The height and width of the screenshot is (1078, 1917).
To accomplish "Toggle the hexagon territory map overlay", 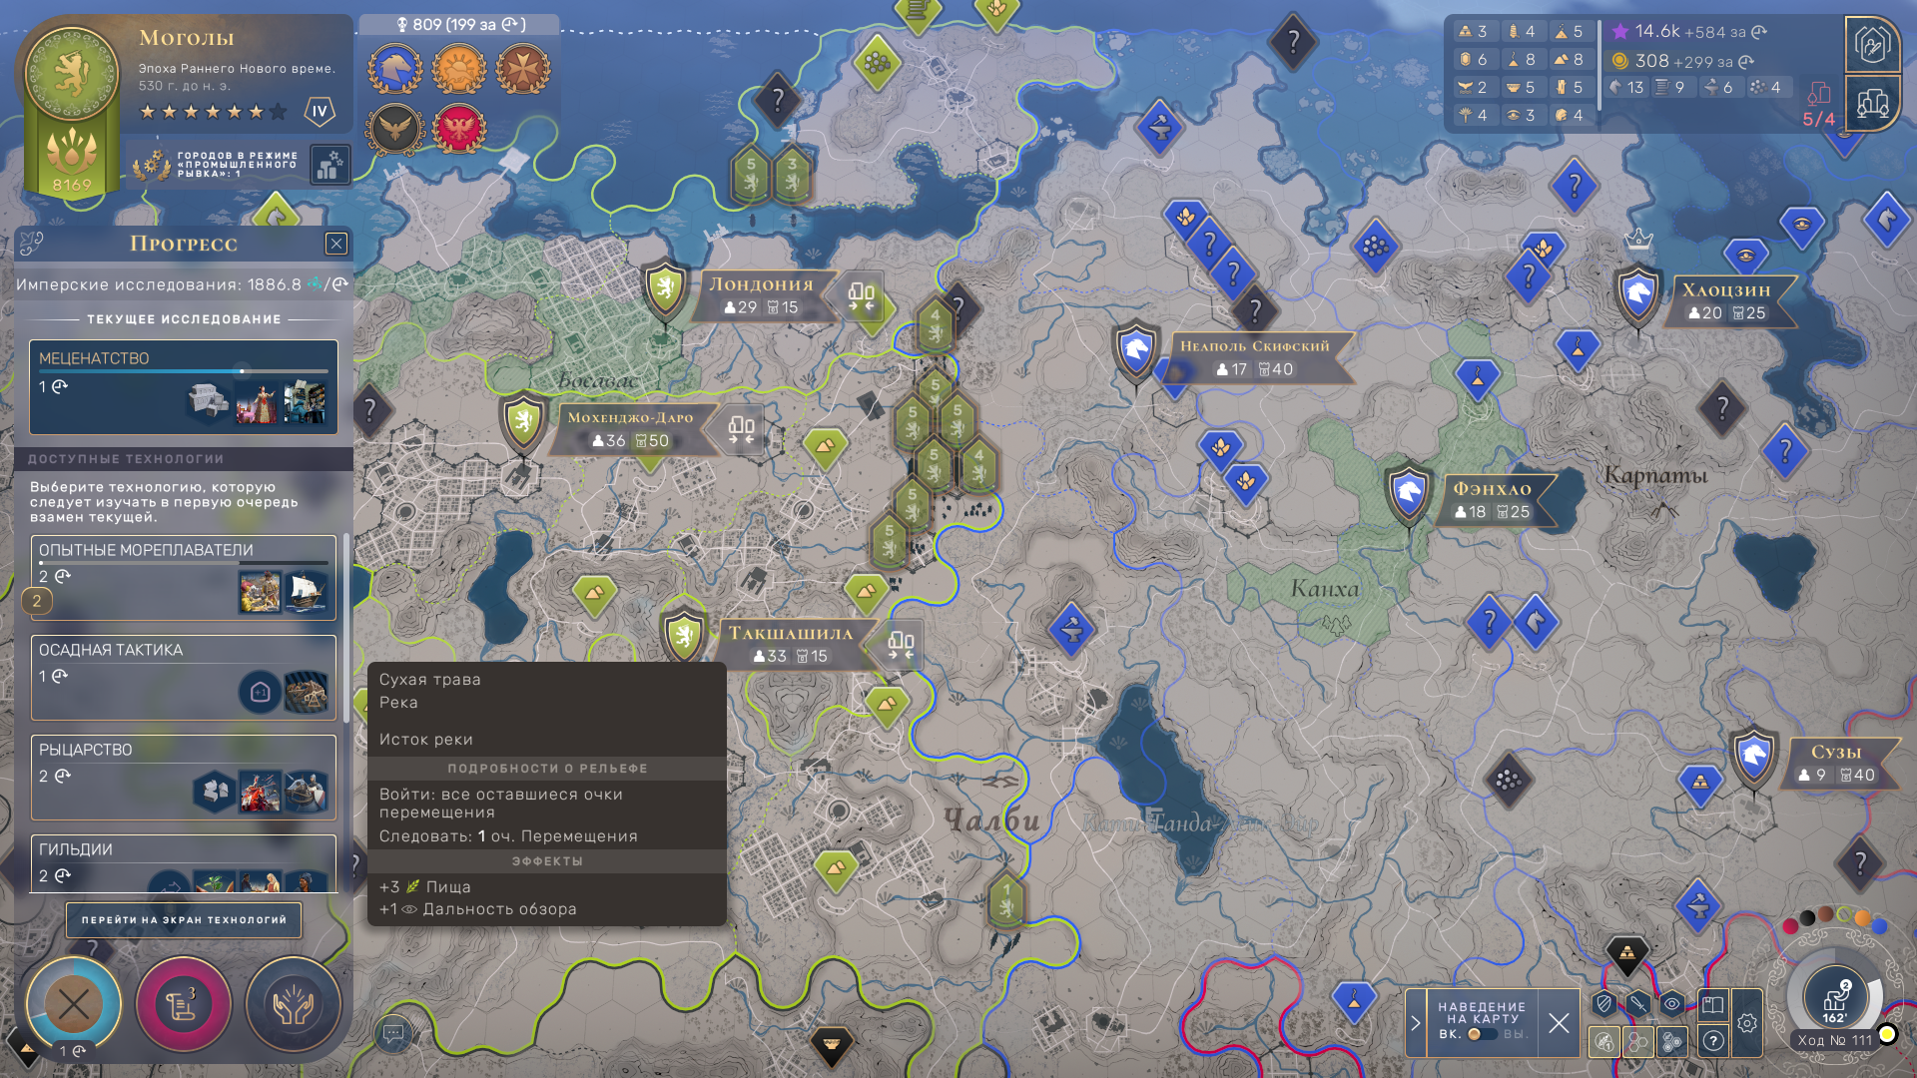I will point(1638,1041).
